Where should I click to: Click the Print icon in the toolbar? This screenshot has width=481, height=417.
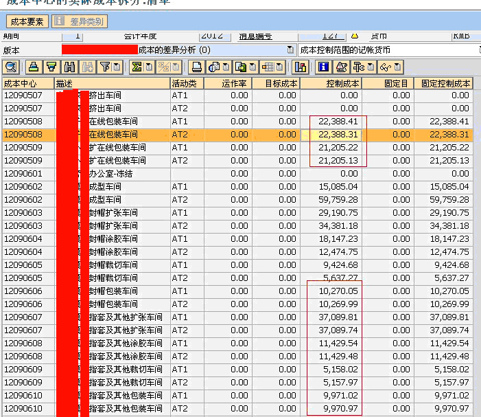[196, 67]
